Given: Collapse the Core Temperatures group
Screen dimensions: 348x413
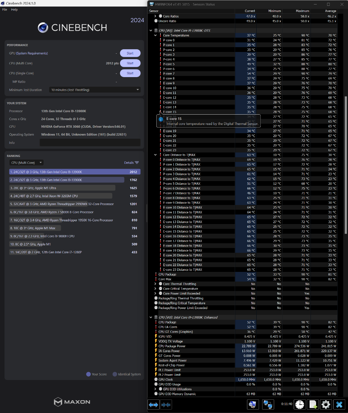Looking at the screenshot, I should (155, 35).
